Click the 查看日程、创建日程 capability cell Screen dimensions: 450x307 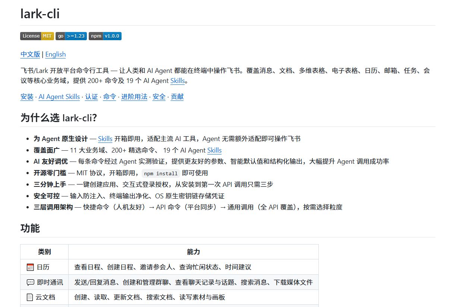pyautogui.click(x=193, y=267)
